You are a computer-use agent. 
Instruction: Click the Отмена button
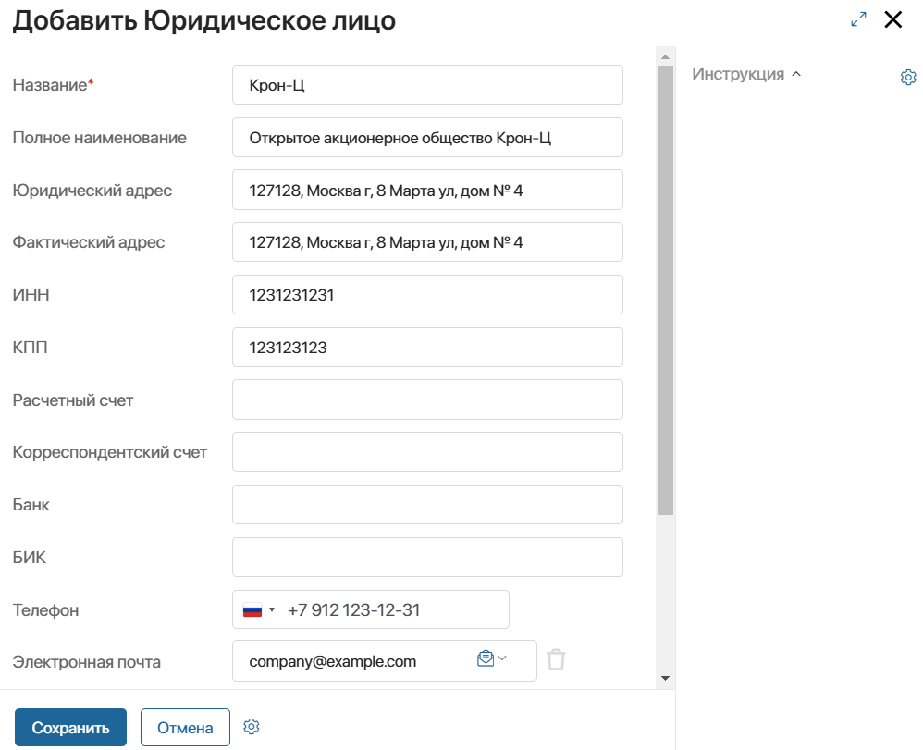(185, 727)
